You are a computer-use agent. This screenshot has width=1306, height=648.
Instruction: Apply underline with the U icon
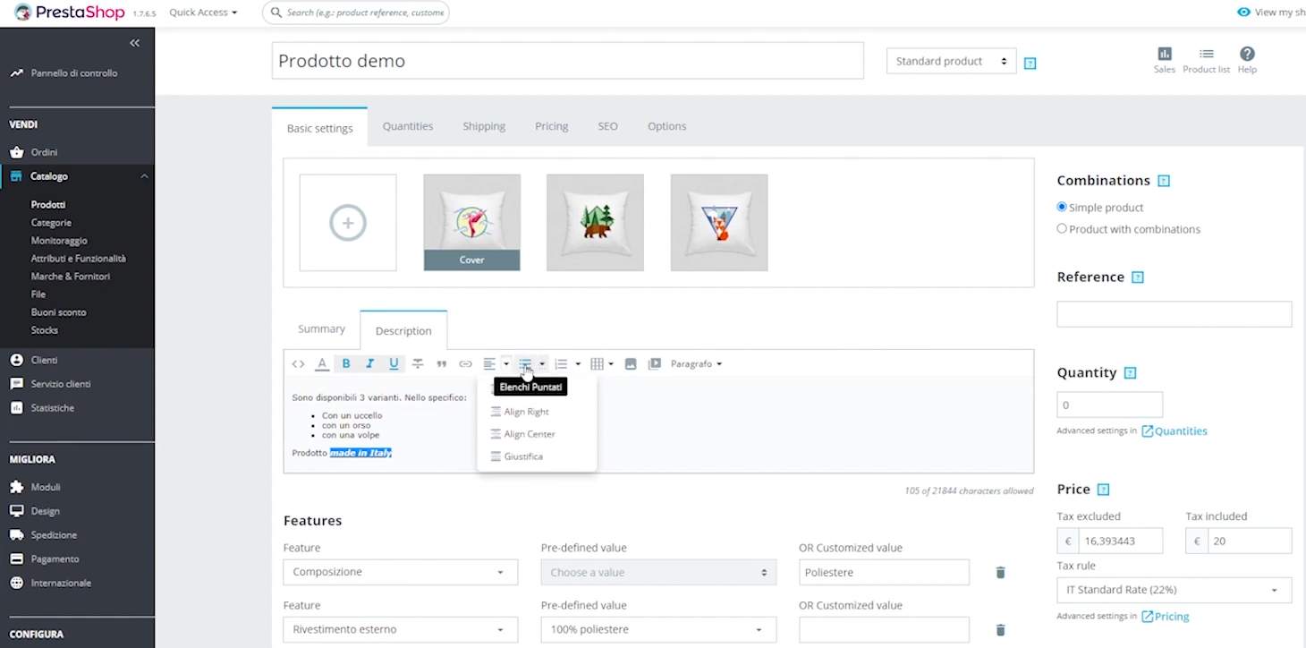coord(394,364)
